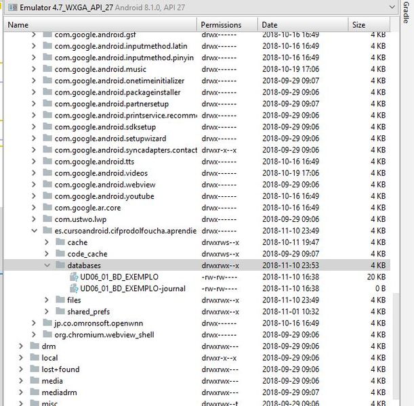
Task: Click the lost+found folder icon
Action: [x=35, y=369]
